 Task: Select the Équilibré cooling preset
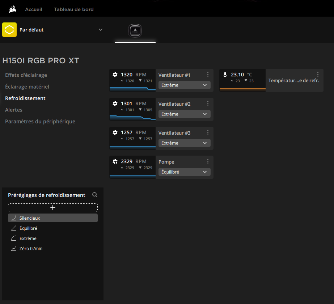[28, 228]
